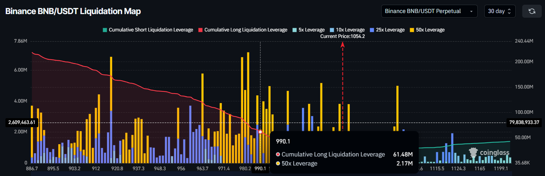Click the 990.1 x-axis crosshair label
The image size is (545, 176).
260,168
